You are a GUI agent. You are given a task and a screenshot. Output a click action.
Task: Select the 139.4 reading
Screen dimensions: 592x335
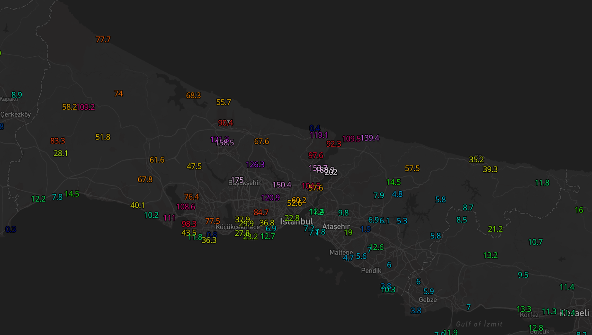tap(370, 138)
